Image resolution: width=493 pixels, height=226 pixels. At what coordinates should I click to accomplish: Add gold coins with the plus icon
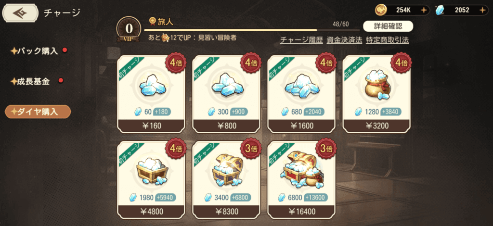424,10
